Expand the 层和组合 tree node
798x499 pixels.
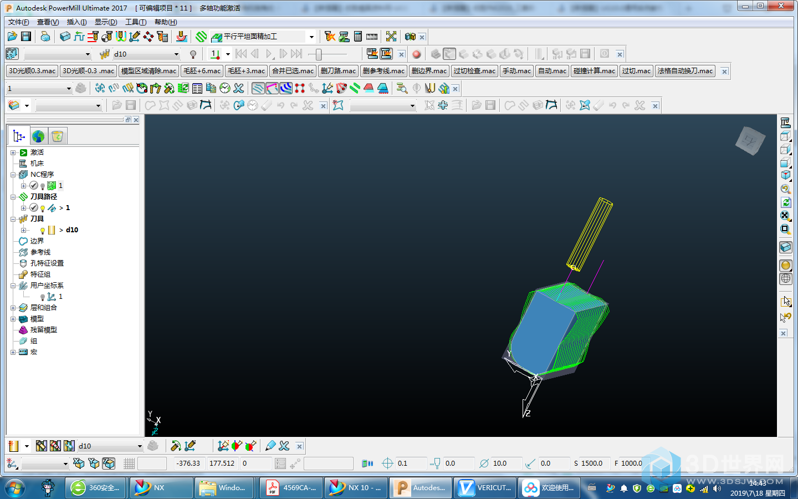(x=13, y=308)
